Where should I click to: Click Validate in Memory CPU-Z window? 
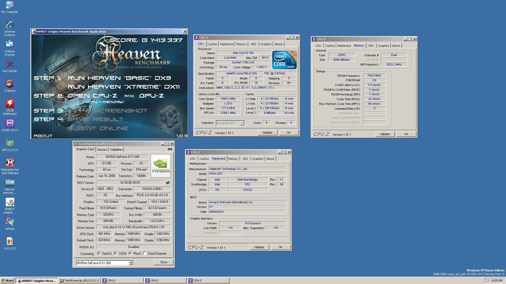tap(385, 134)
